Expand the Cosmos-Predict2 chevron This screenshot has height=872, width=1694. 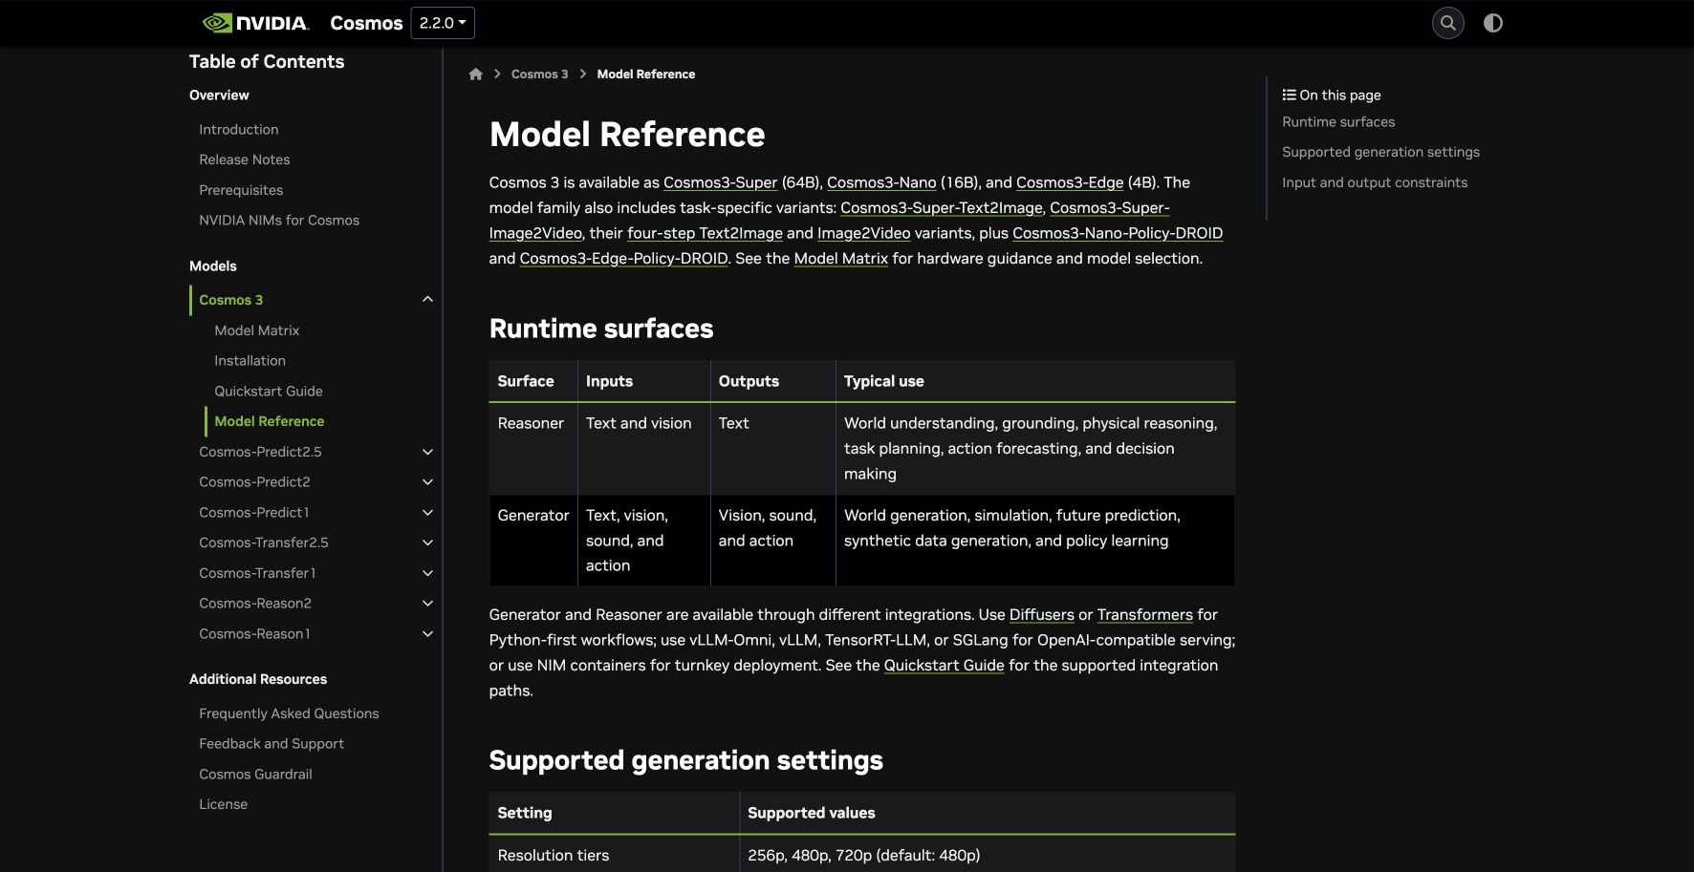pyautogui.click(x=427, y=482)
